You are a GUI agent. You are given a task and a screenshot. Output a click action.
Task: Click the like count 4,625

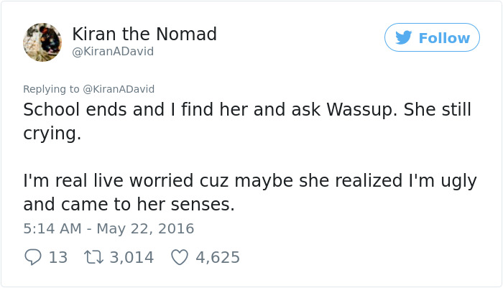point(218,257)
